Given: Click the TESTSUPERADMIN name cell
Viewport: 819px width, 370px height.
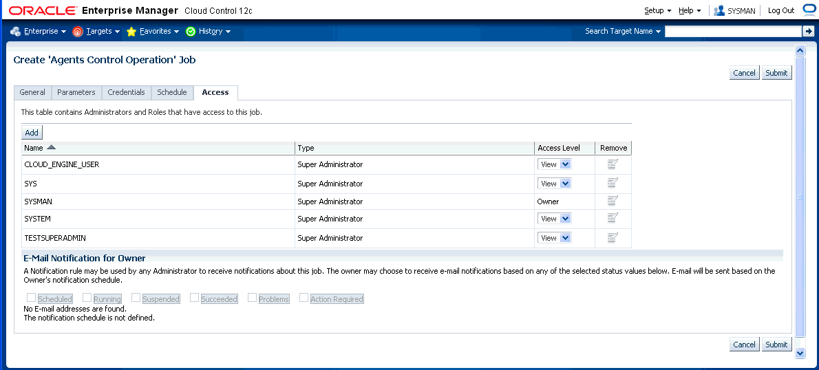Looking at the screenshot, I should point(158,238).
